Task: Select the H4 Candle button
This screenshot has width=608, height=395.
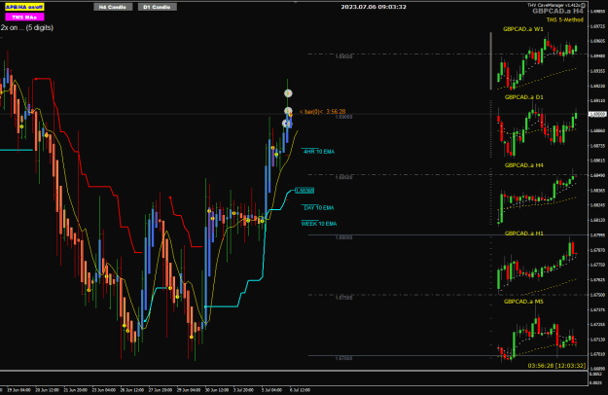Action: tap(113, 7)
